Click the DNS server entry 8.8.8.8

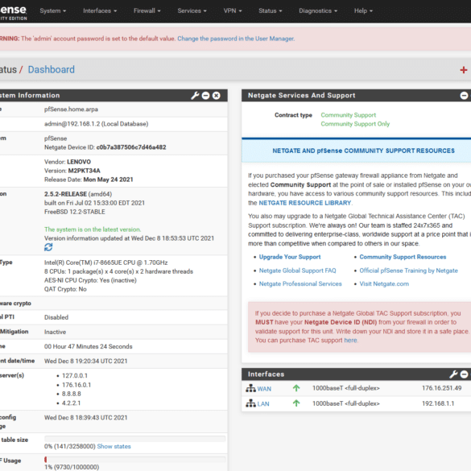(x=71, y=394)
